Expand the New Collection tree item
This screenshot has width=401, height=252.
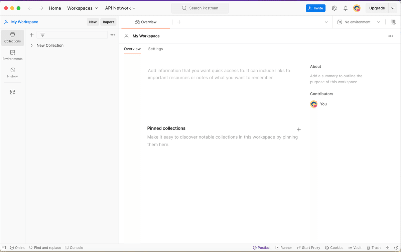pos(31,45)
